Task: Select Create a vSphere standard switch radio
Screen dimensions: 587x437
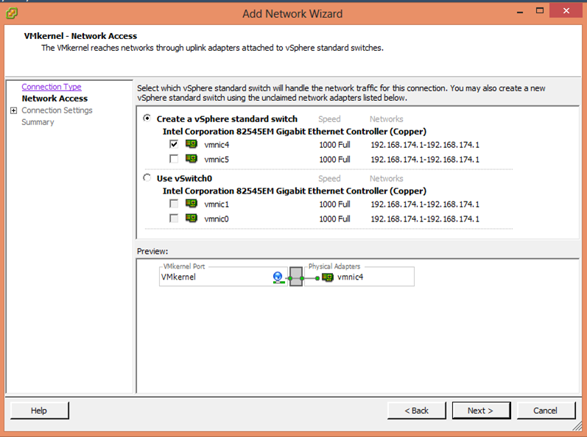Action: [147, 118]
